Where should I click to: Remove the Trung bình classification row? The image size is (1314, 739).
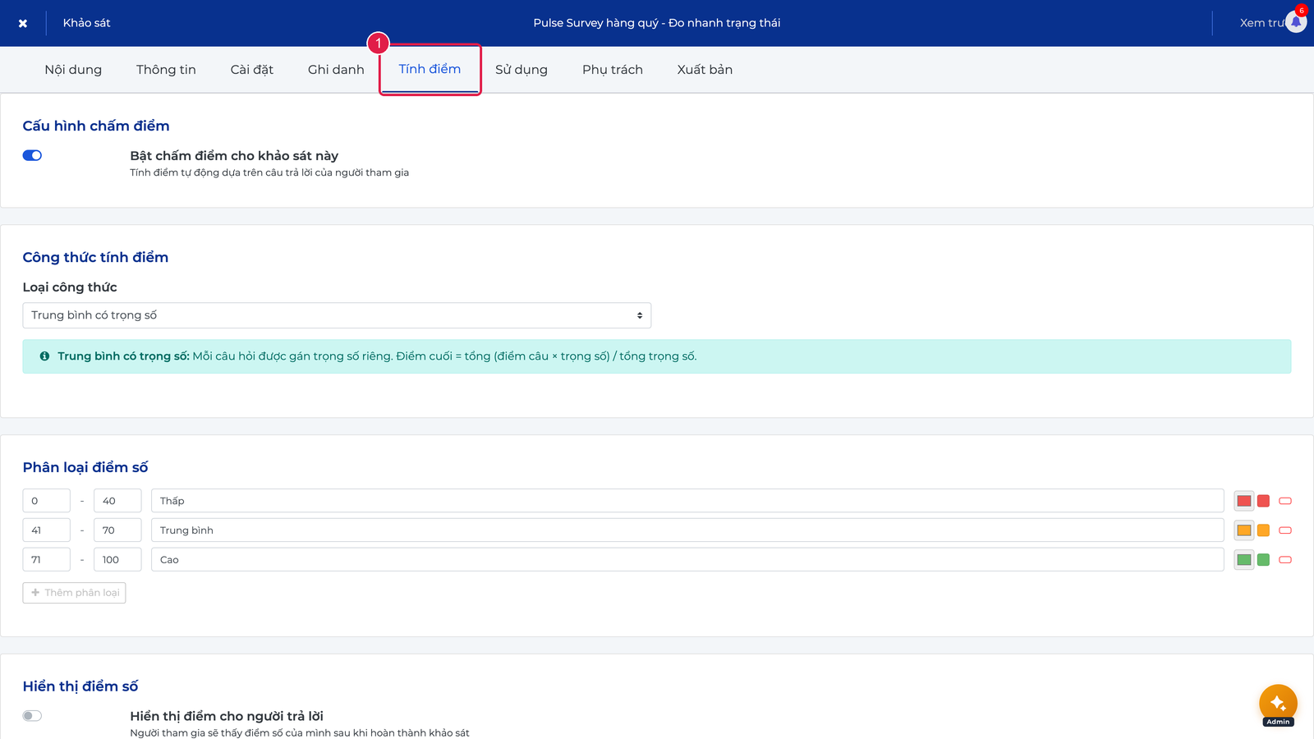(1285, 530)
